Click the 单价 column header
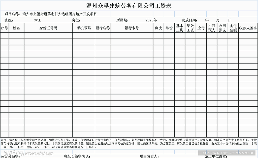 [x=169, y=28]
